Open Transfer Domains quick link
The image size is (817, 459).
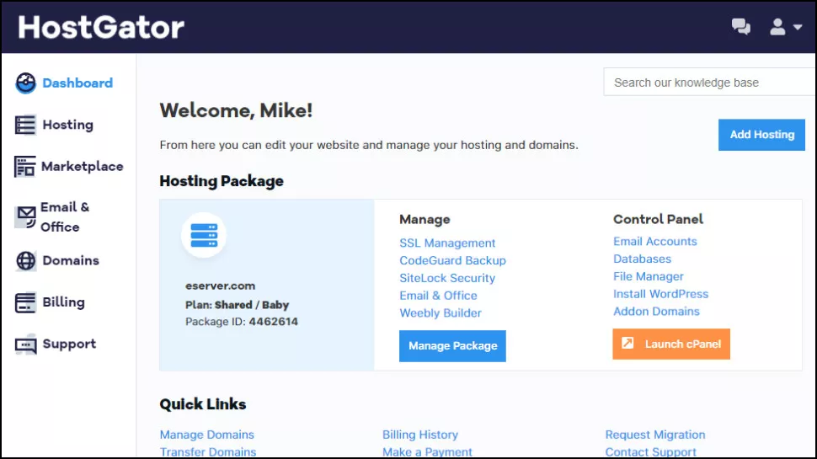[x=208, y=451]
